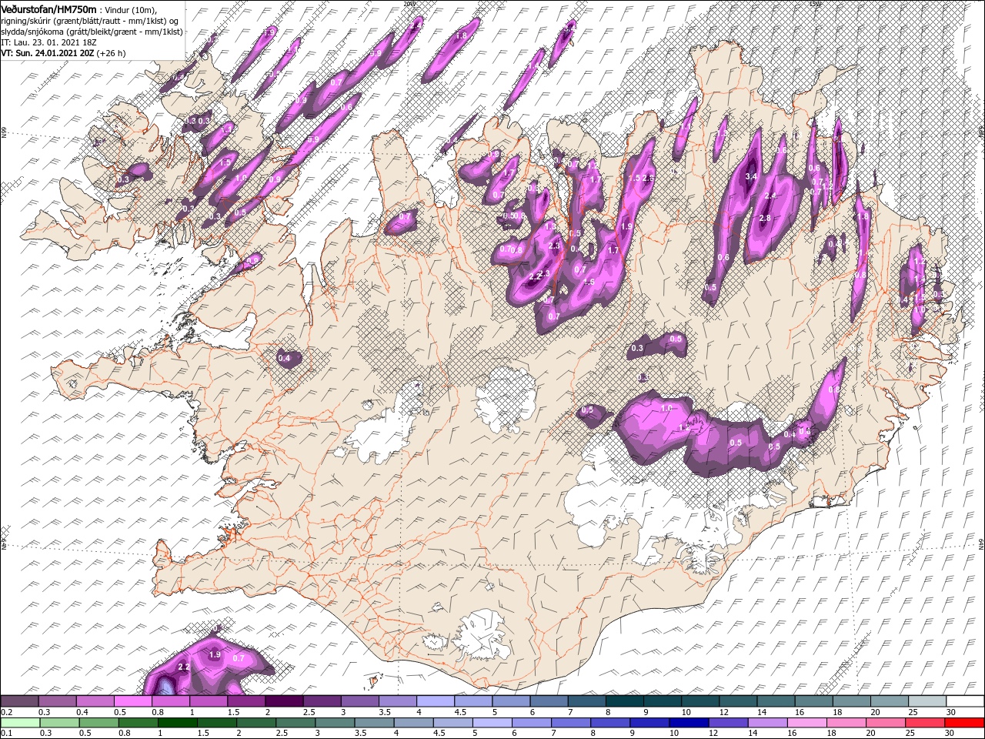This screenshot has height=739, width=985.
Task: Click the Veðurstofan/HM750m map title
Action: pyautogui.click(x=48, y=8)
